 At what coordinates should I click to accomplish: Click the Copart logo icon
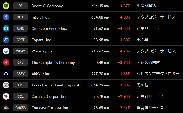pyautogui.click(x=6, y=40)
